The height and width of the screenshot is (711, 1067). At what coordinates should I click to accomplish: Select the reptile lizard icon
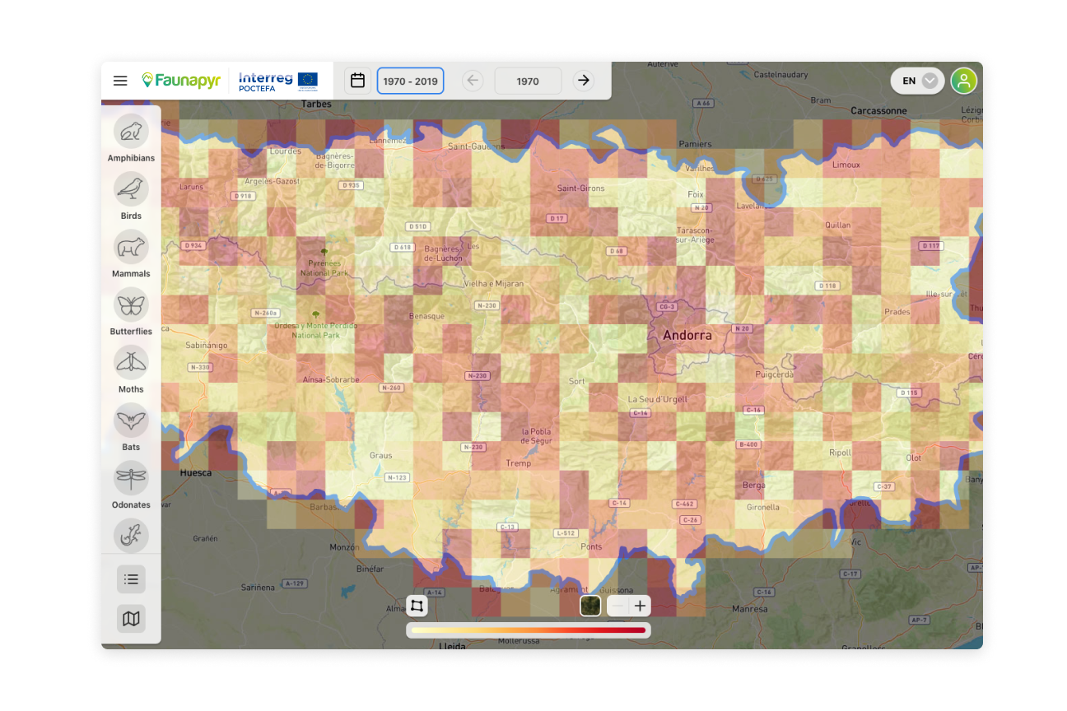pyautogui.click(x=131, y=536)
